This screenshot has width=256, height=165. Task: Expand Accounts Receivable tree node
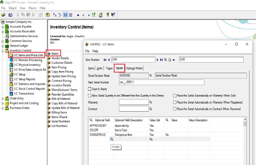(x=3, y=31)
